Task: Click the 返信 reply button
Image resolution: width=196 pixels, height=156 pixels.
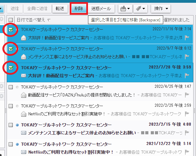Action: [15, 9]
